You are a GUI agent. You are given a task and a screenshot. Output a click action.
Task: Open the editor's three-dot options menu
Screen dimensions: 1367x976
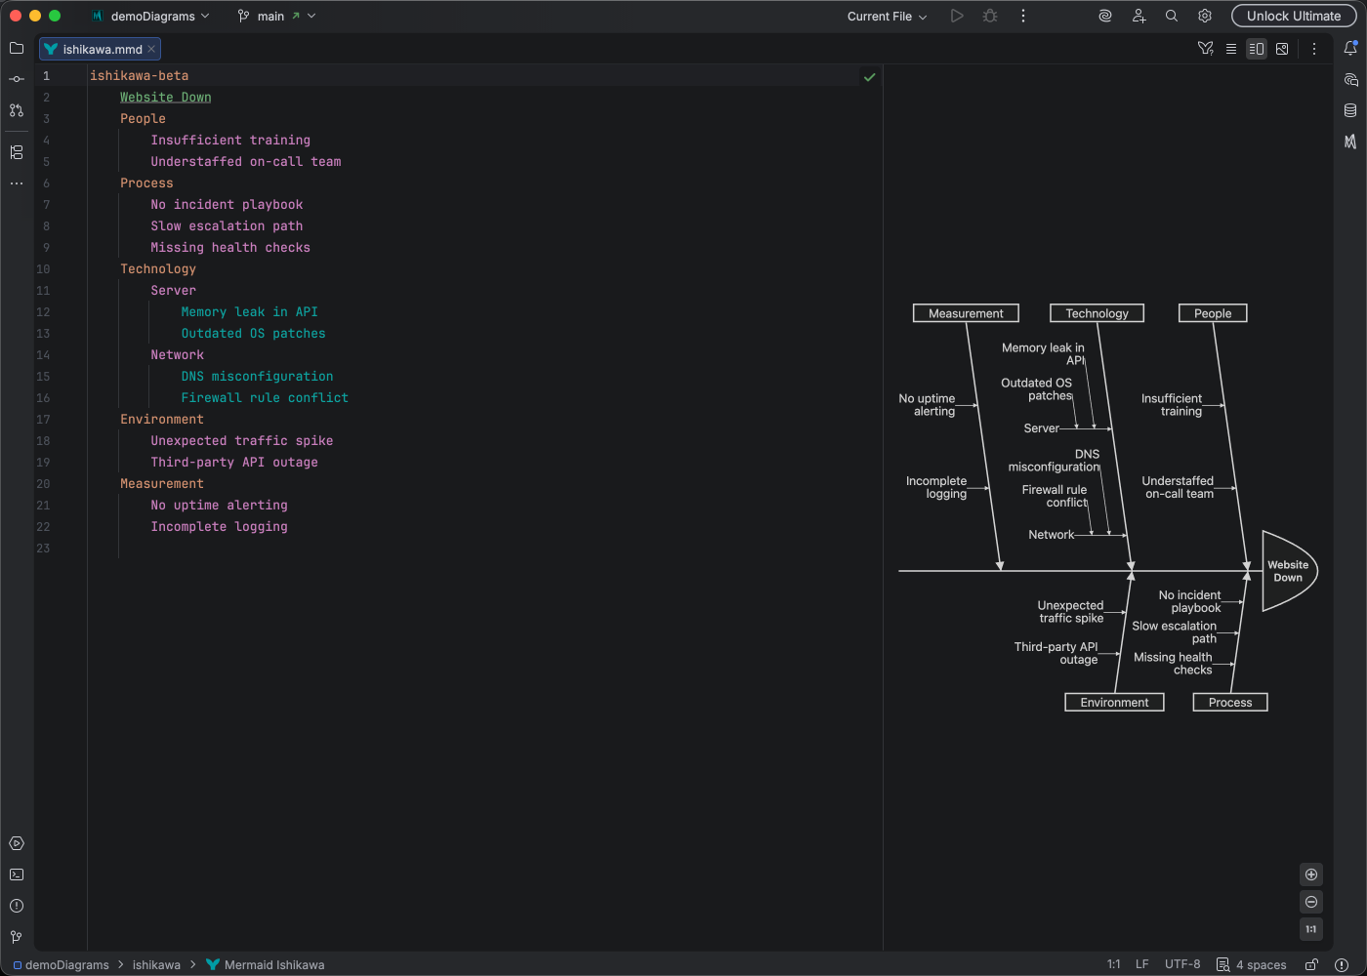[1314, 48]
